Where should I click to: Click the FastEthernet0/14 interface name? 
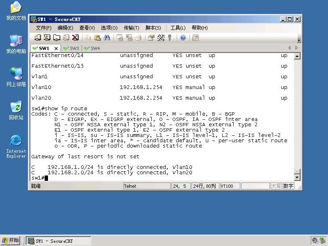click(57, 55)
